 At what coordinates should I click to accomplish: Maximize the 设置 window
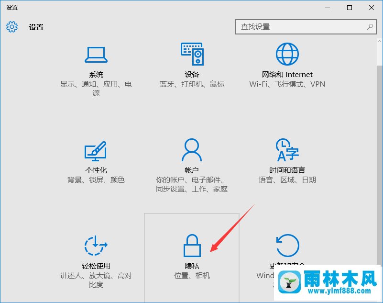[x=350, y=8]
